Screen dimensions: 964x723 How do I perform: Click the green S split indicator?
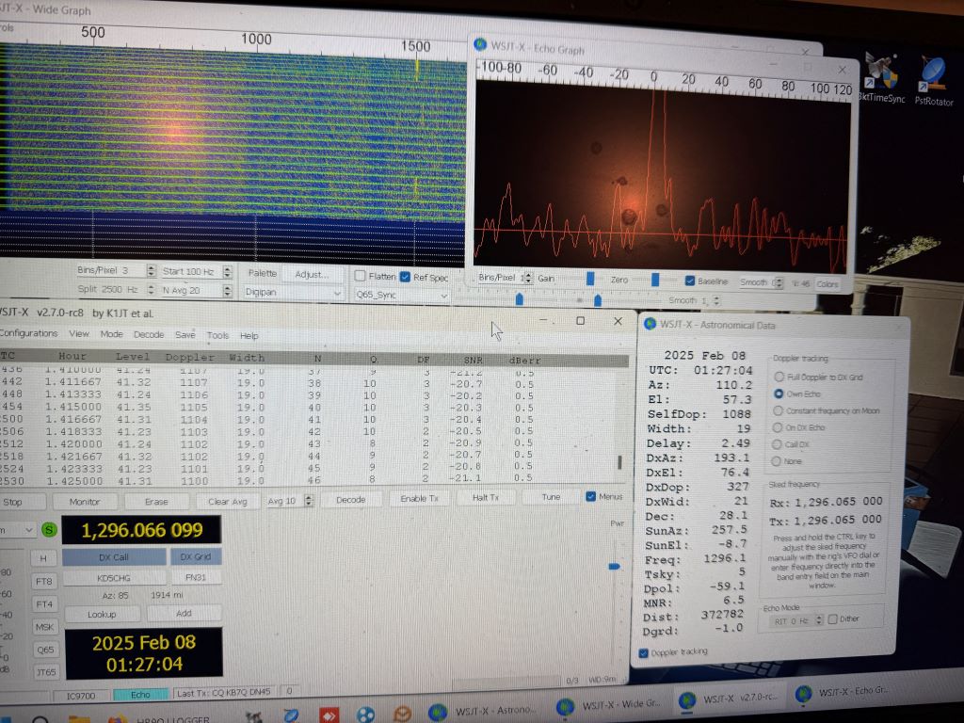coord(49,530)
